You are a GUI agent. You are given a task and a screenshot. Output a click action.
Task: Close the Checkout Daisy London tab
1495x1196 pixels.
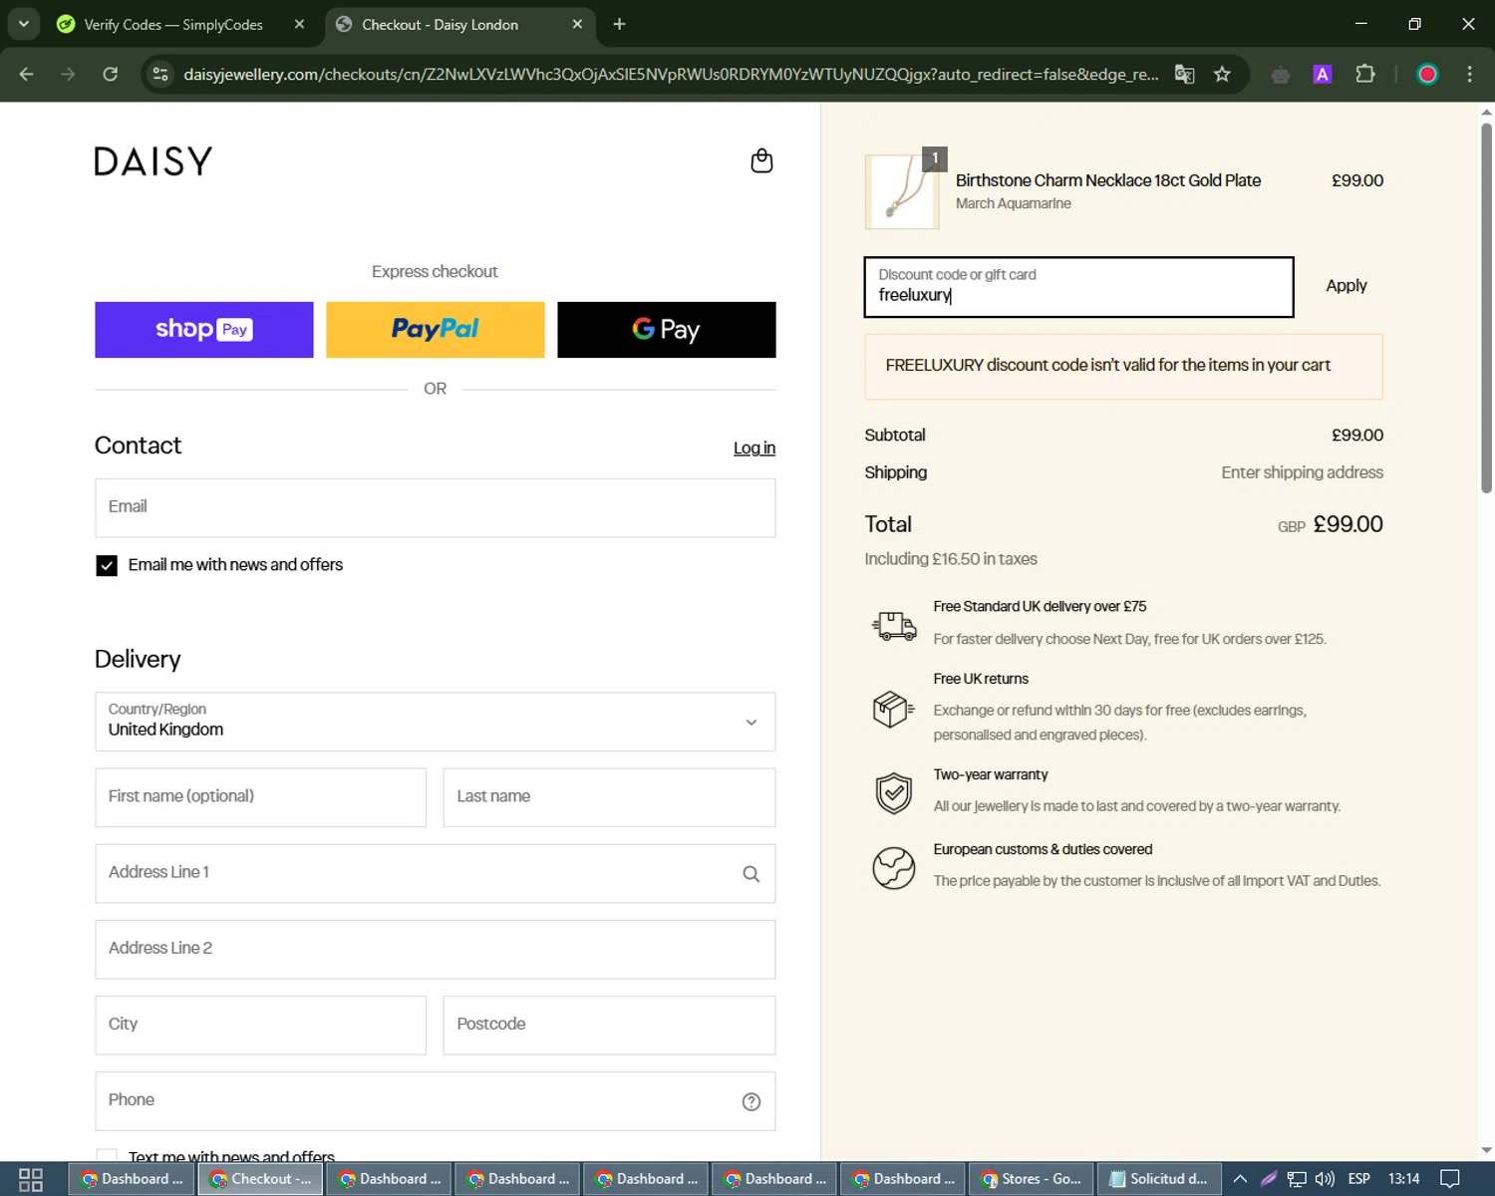577,24
